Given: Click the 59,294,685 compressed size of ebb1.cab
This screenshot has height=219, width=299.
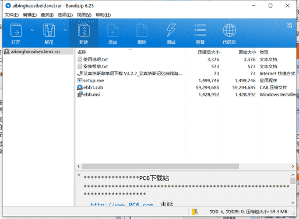Looking at the screenshot, I should tap(207, 88).
